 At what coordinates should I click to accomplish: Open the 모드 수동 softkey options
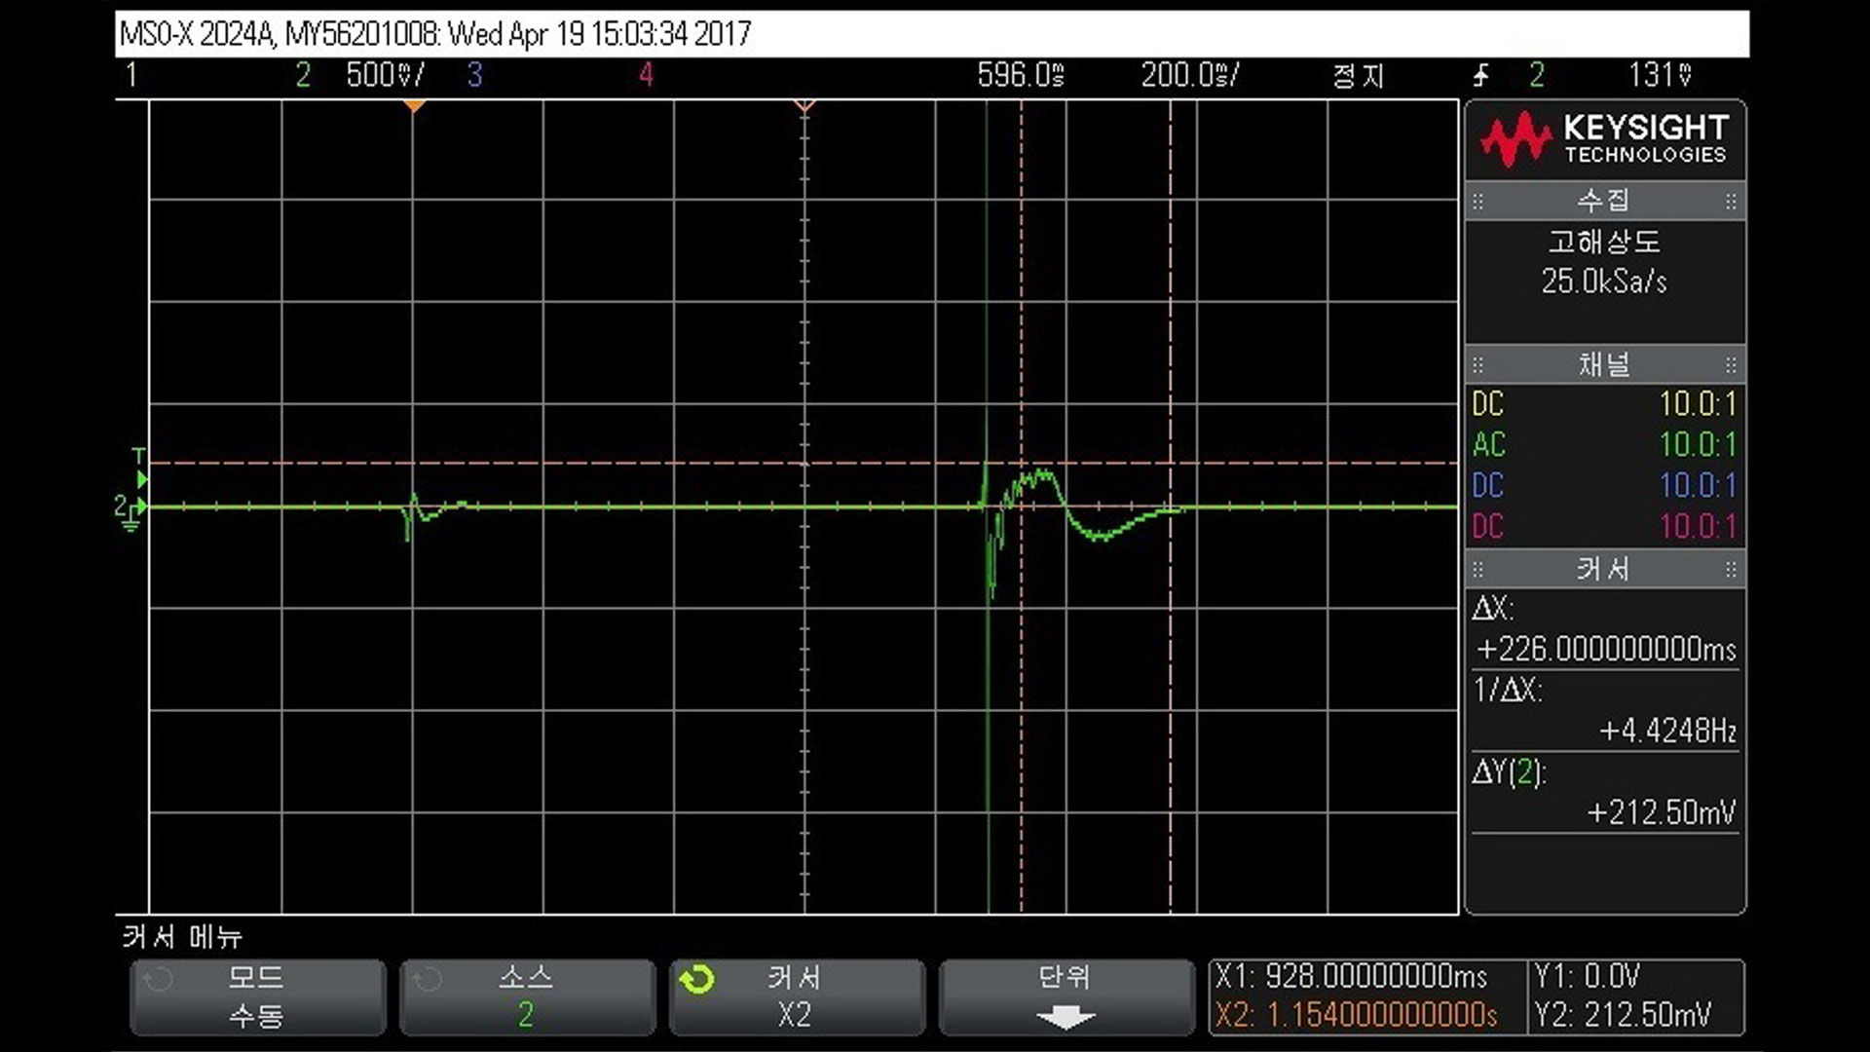point(257,997)
